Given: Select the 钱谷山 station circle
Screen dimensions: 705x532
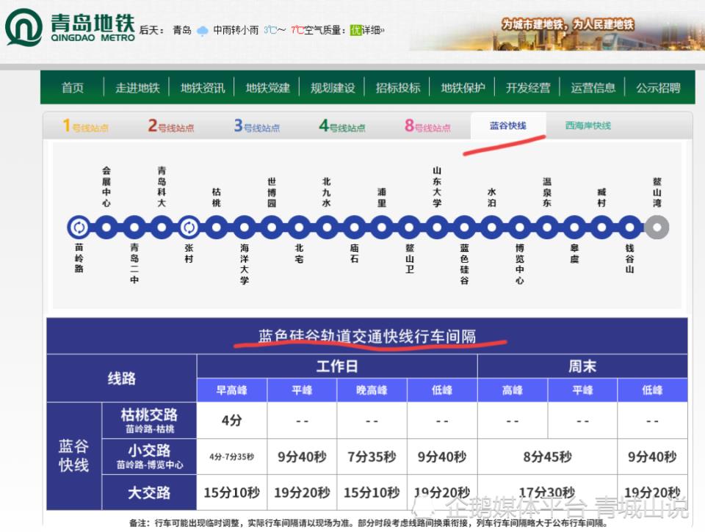Looking at the screenshot, I should coord(629,227).
